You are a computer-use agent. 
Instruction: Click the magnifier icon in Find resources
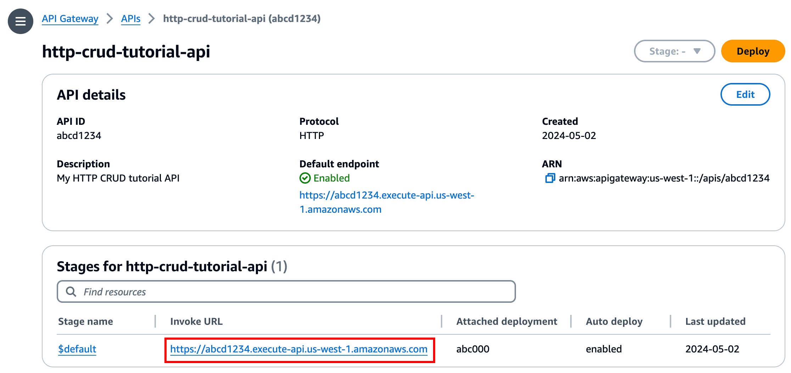(71, 291)
